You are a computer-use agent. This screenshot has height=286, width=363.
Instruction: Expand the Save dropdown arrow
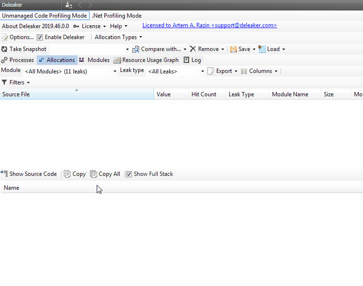click(x=254, y=49)
